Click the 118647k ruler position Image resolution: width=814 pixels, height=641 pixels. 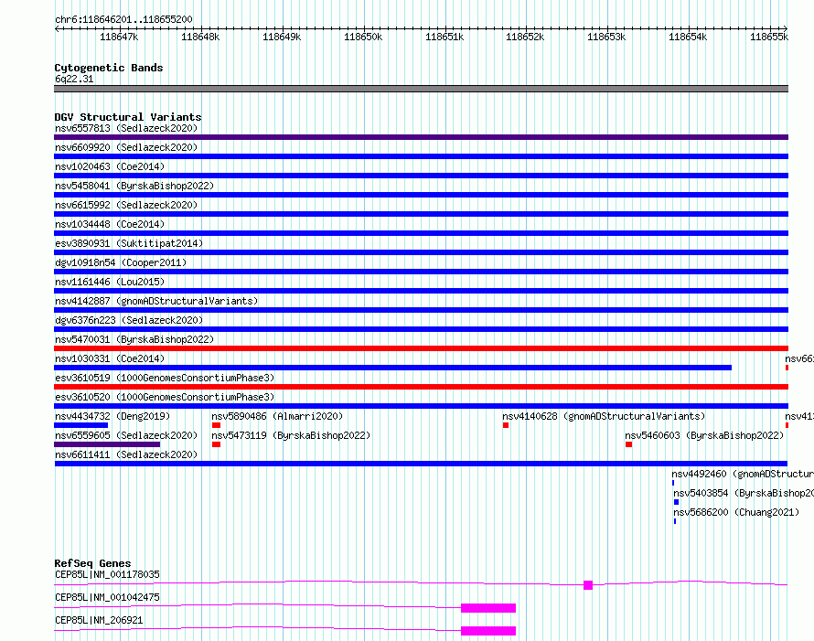pos(119,37)
